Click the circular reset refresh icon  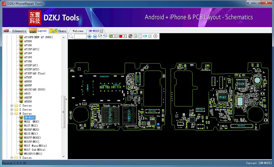[155, 36]
